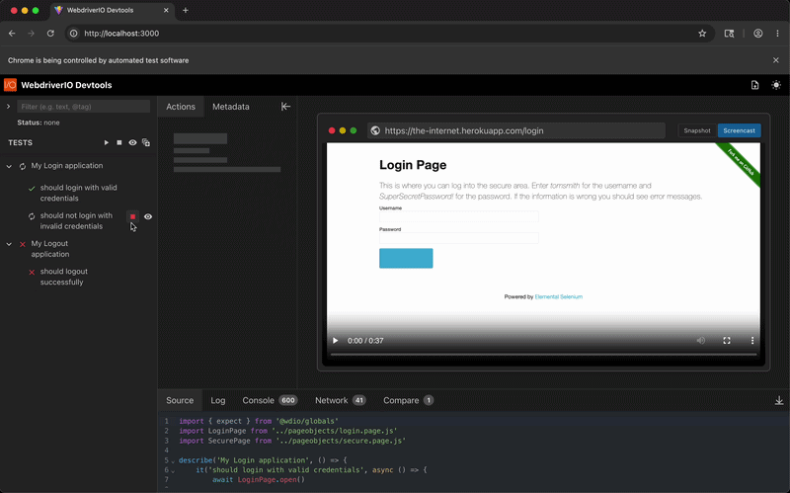The image size is (790, 493).
Task: Play the screencast video
Action: point(336,341)
